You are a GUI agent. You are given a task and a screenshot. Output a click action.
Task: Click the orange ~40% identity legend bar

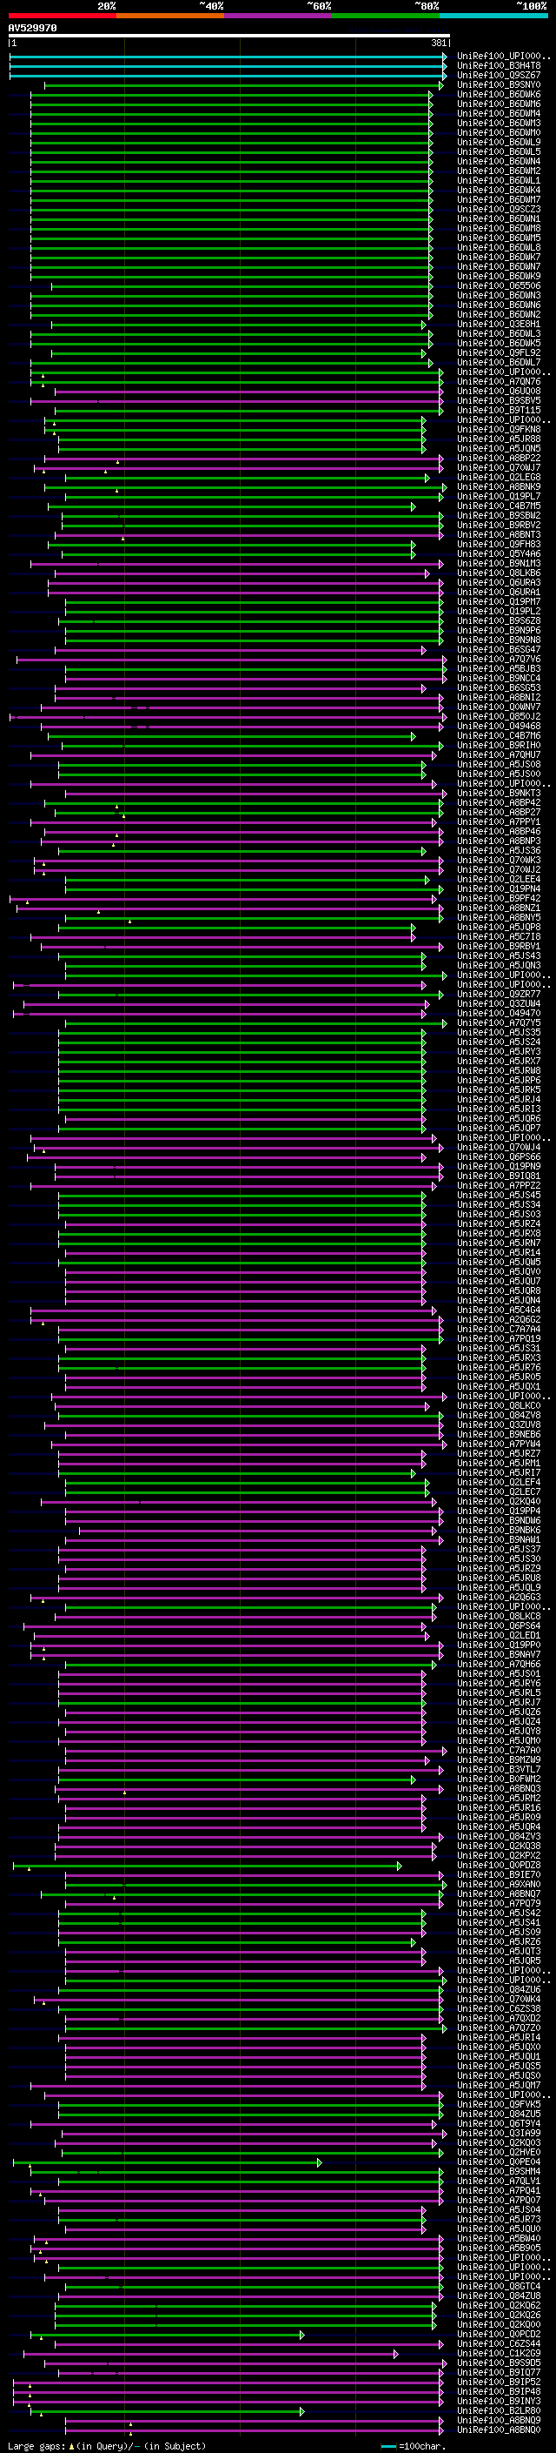[x=170, y=16]
